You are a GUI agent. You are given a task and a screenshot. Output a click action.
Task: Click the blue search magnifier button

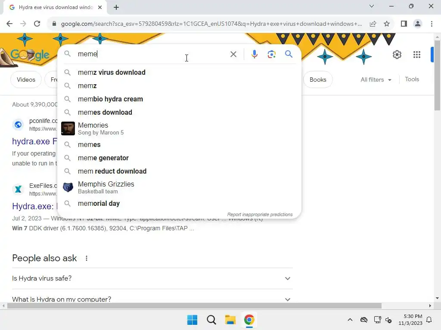[x=289, y=54]
